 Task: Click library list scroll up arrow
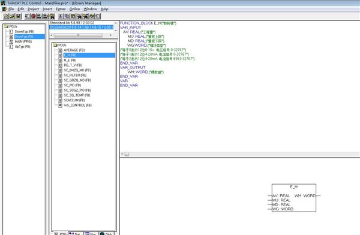click(x=116, y=23)
